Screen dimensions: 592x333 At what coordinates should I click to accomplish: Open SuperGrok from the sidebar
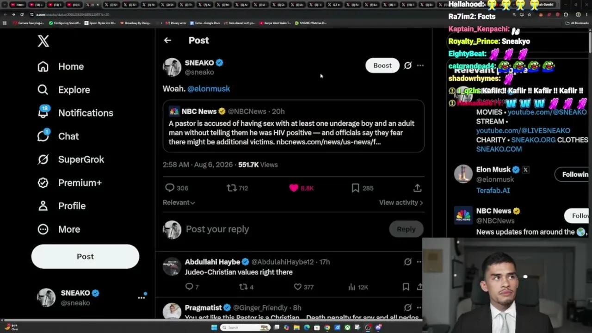point(71,160)
